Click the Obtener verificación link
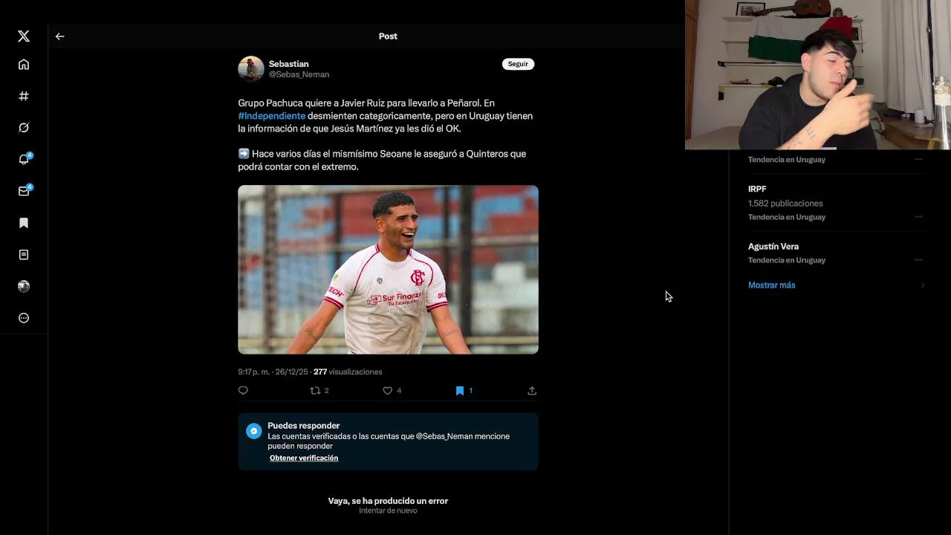This screenshot has height=535, width=951. (x=303, y=458)
